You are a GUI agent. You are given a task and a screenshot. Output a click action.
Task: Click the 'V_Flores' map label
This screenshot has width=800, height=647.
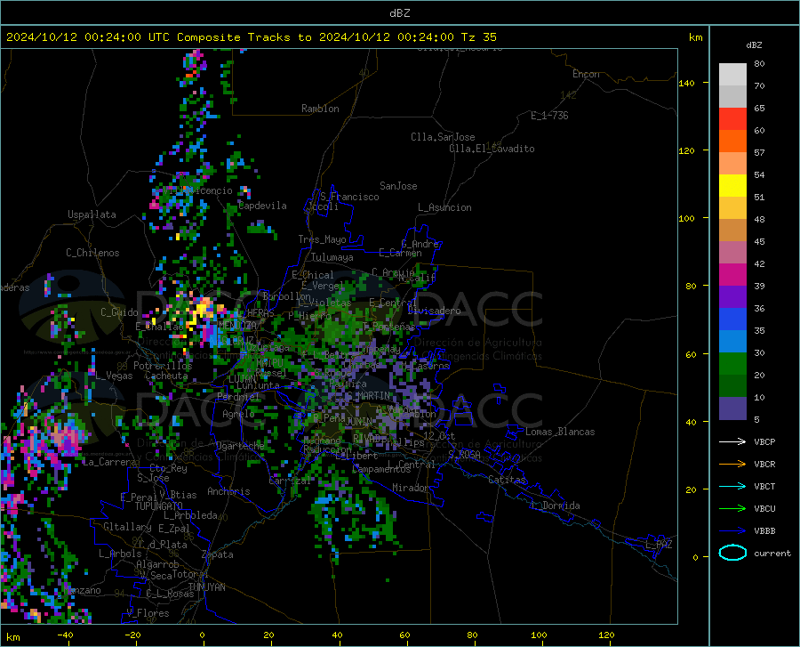click(x=148, y=613)
